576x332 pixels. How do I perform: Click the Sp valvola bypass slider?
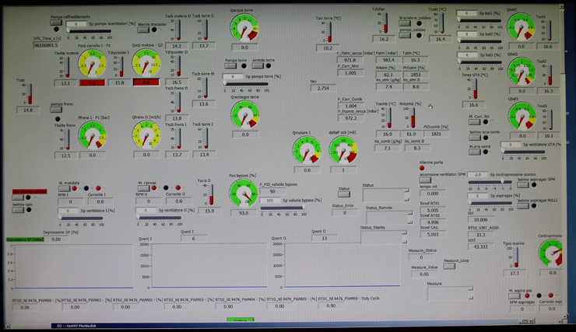click(x=283, y=208)
